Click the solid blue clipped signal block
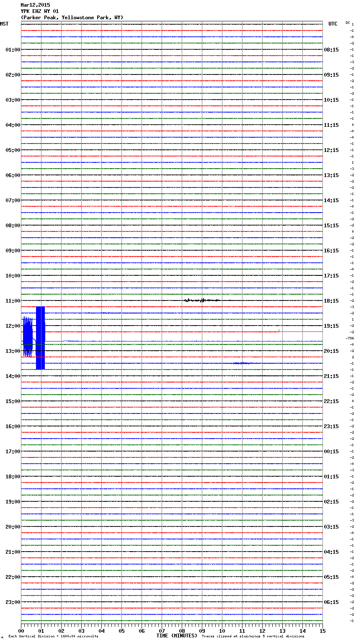The width and height of the screenshot is (356, 642). click(40, 338)
